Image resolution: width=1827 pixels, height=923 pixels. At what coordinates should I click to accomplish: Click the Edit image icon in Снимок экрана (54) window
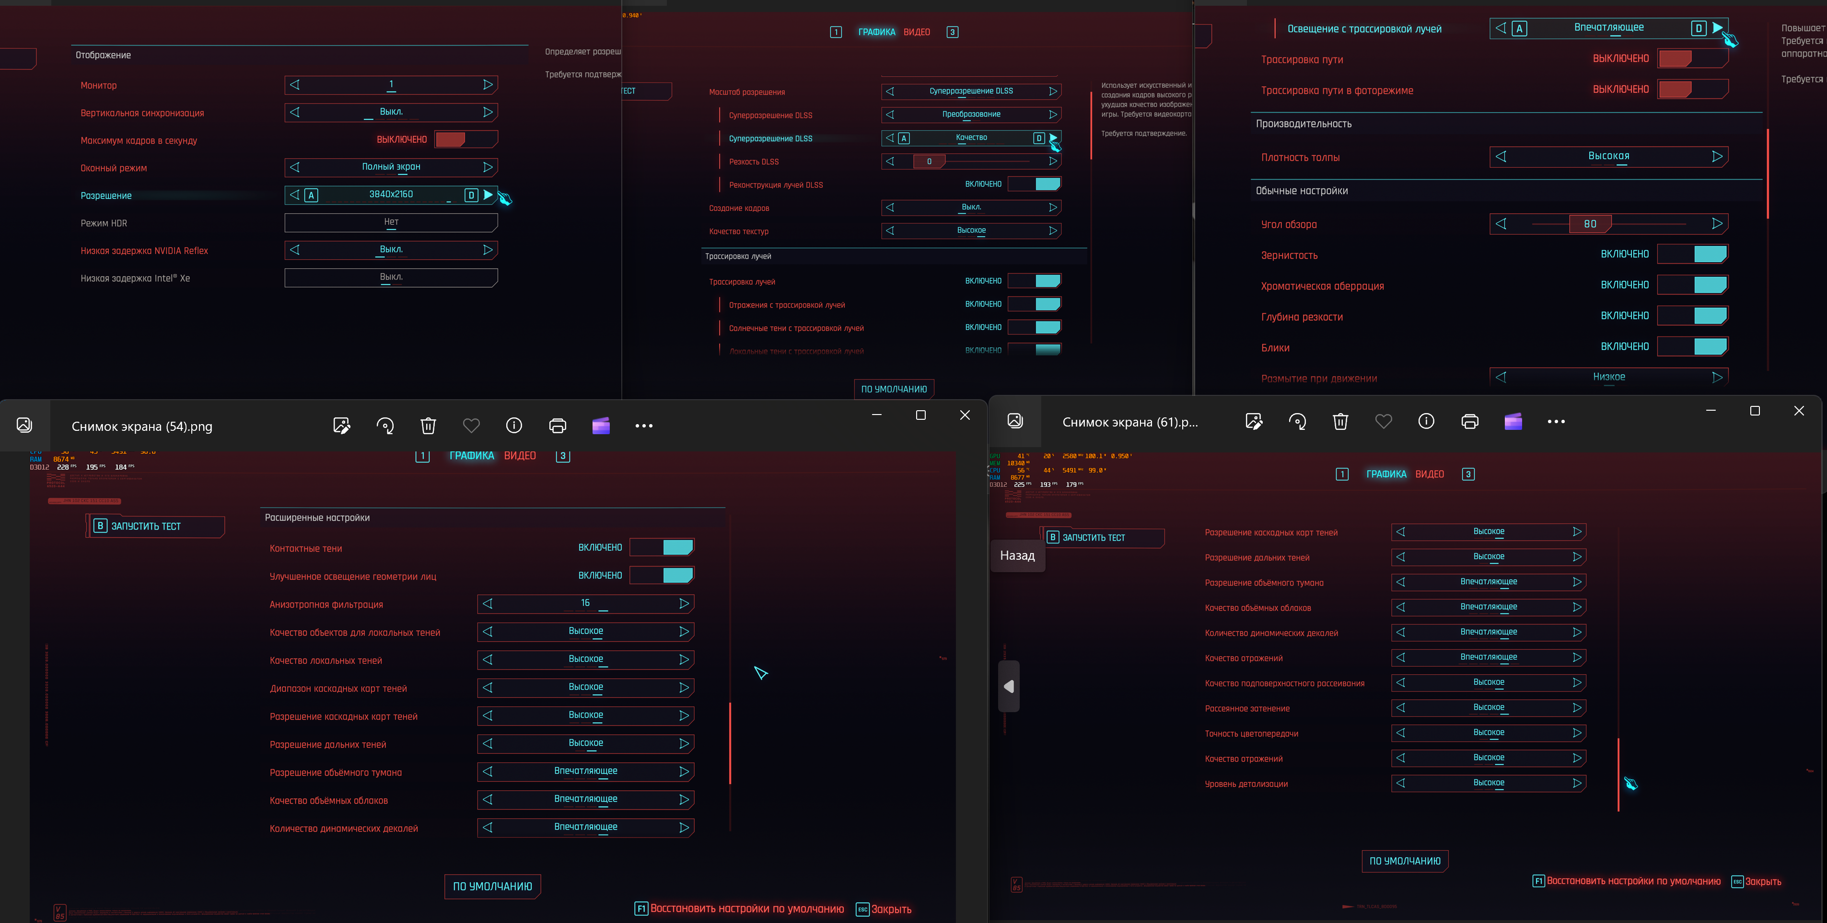341,426
